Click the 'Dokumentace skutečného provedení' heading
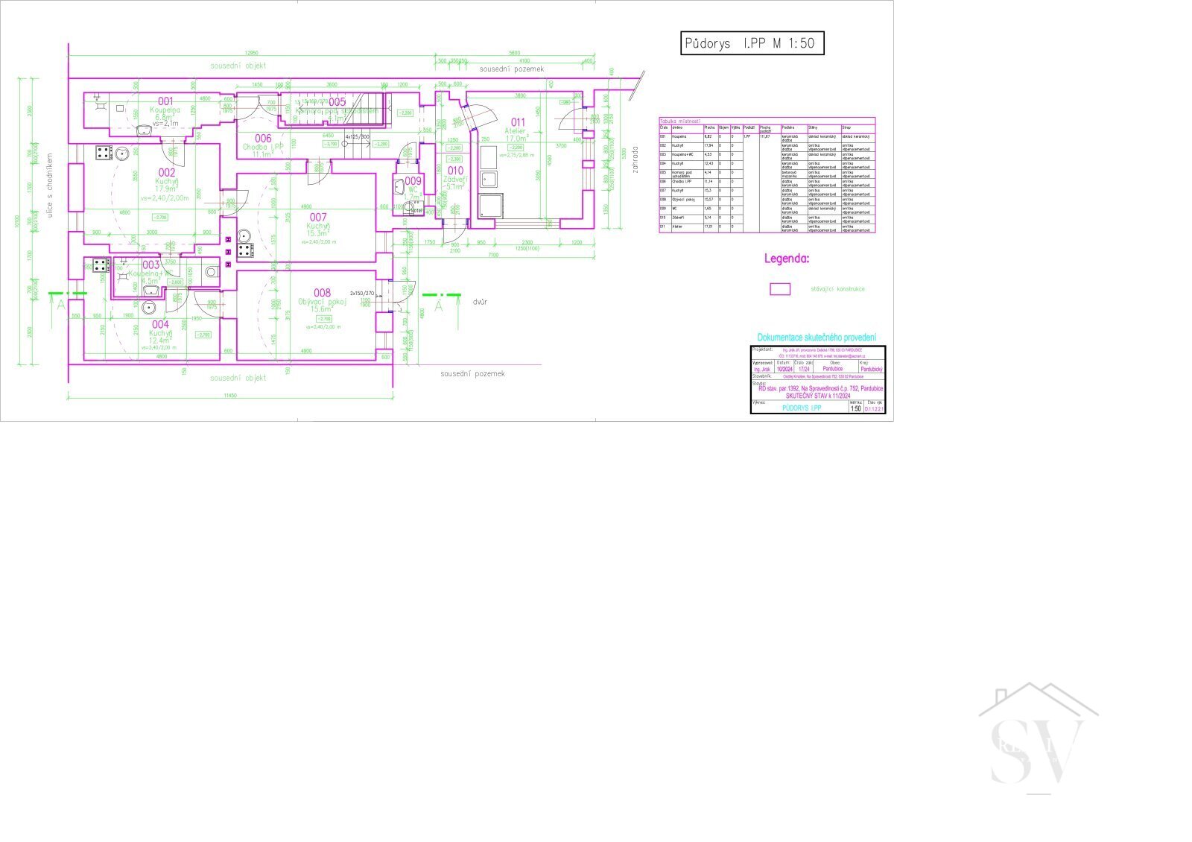Image resolution: width=1192 pixels, height=842 pixels. 817,338
